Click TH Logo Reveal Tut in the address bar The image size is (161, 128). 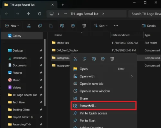pyautogui.click(x=84, y=14)
